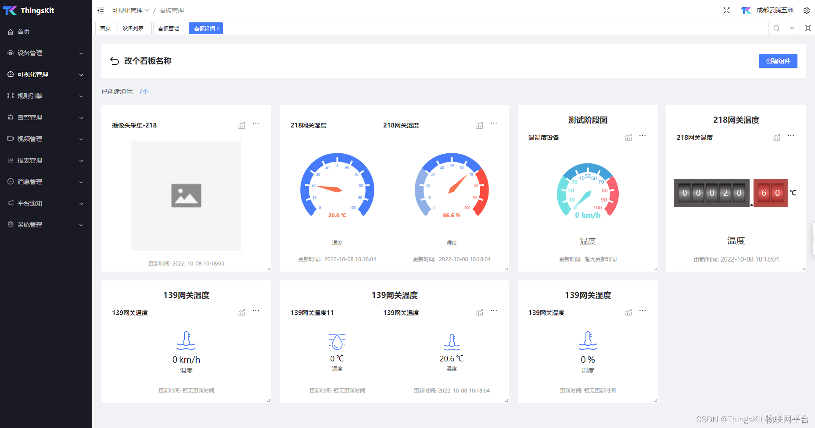Click the chart icon on 218网关温度 card

(777, 137)
